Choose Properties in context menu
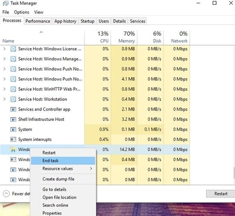The image size is (235, 216). tap(63, 213)
